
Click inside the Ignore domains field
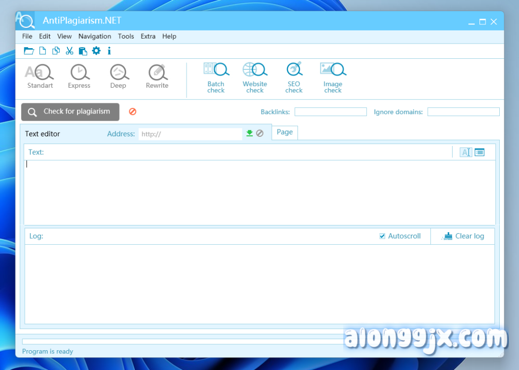[x=463, y=112]
